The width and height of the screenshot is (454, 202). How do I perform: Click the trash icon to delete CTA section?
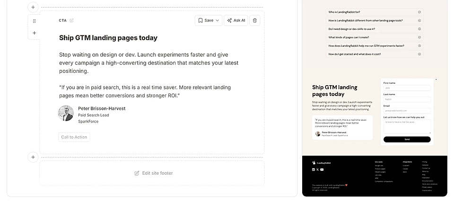pos(255,20)
